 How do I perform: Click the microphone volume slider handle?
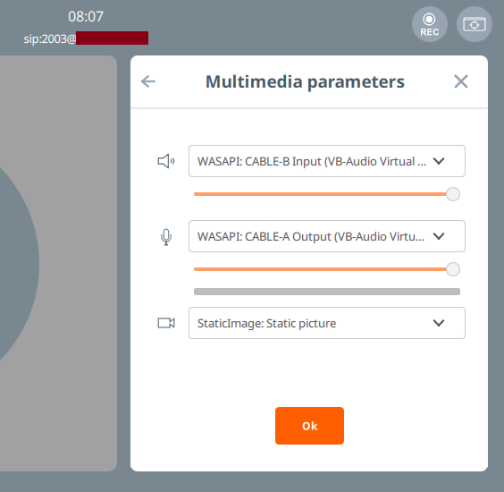(453, 269)
